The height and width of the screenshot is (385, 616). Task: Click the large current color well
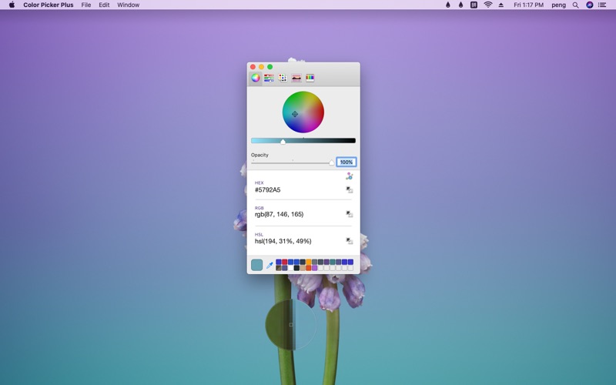256,265
